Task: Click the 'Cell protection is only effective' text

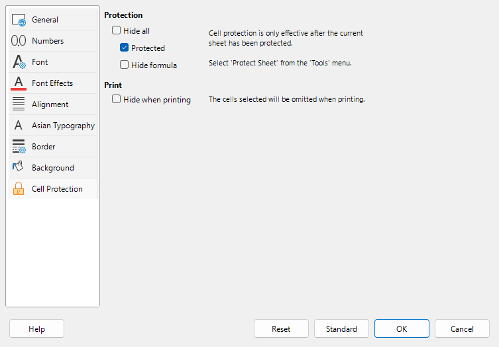Action: (286, 38)
